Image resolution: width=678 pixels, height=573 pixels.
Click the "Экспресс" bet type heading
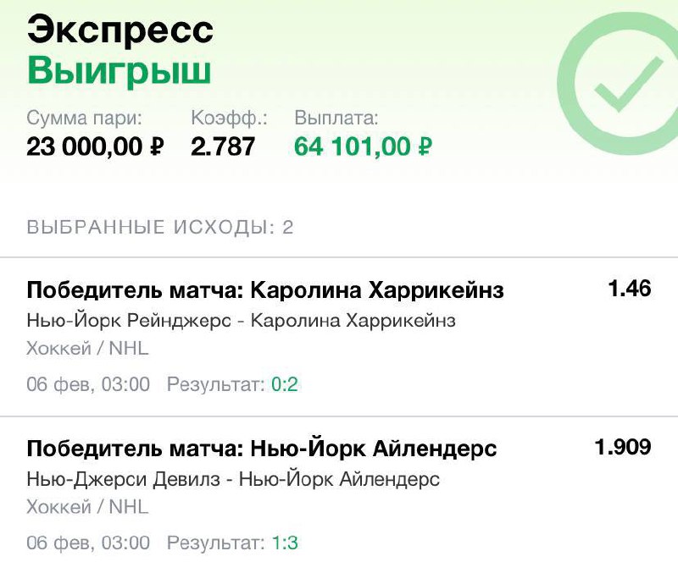[x=119, y=30]
